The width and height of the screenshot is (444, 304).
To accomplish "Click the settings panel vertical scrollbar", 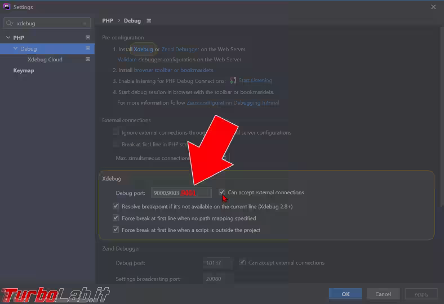I will pyautogui.click(x=442, y=116).
